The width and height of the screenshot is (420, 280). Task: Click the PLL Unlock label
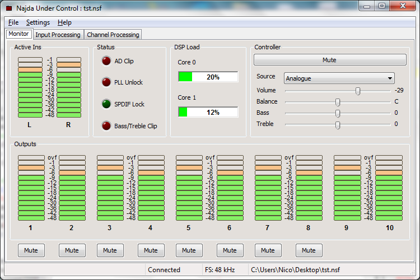click(x=129, y=82)
